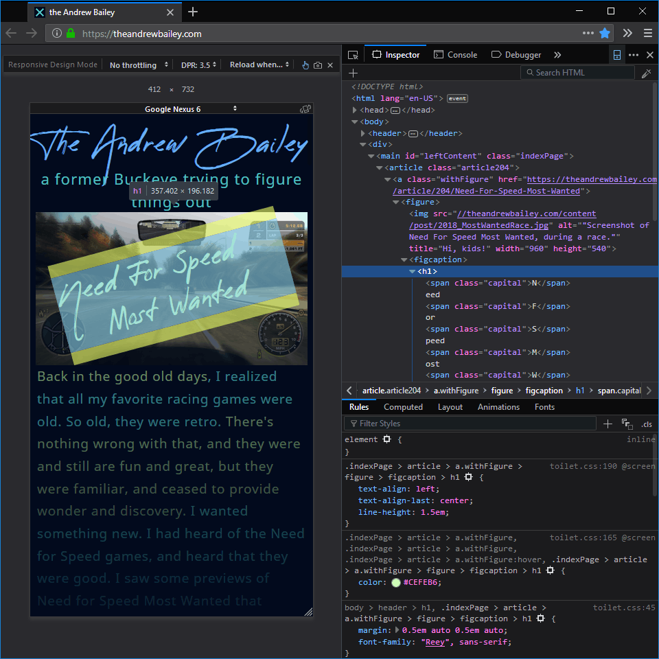
Task: Rotate viewport icon next to Google Nexus 6
Action: (x=305, y=109)
